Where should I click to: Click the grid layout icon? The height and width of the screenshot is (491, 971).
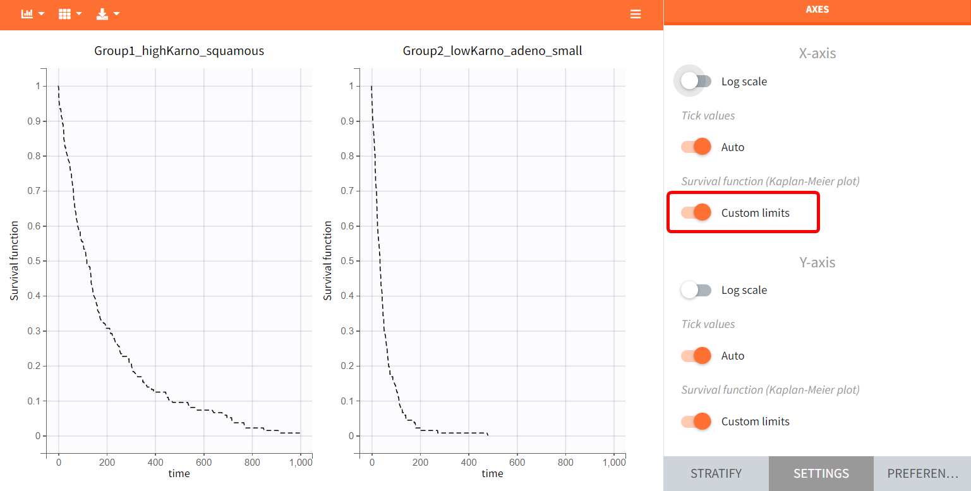64,14
